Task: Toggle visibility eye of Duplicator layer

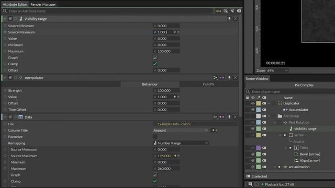Action: point(253,103)
